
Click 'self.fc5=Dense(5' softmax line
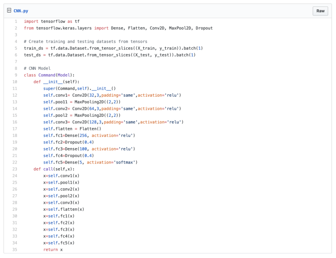pos(91,163)
